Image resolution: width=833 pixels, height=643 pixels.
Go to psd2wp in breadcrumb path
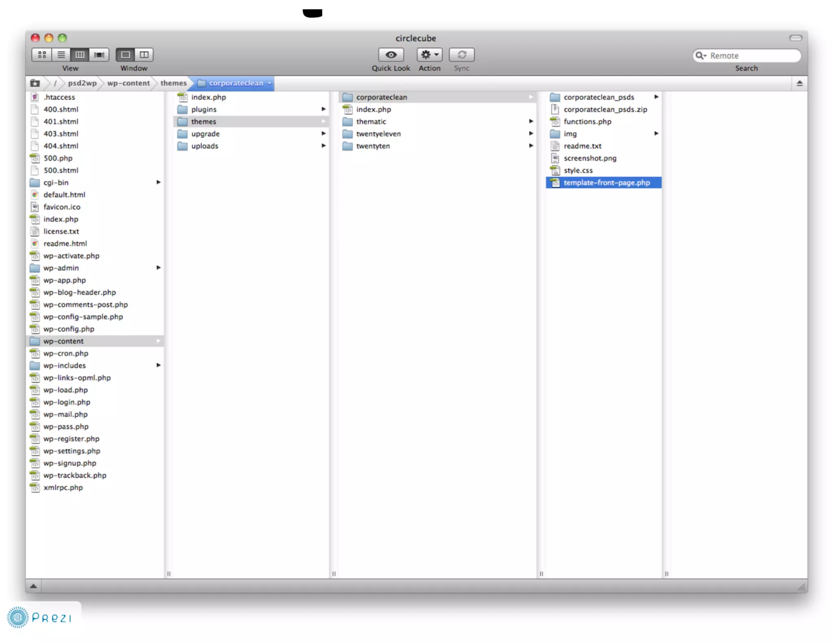coord(82,83)
